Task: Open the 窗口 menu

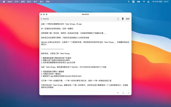Action: [x=41, y=2]
